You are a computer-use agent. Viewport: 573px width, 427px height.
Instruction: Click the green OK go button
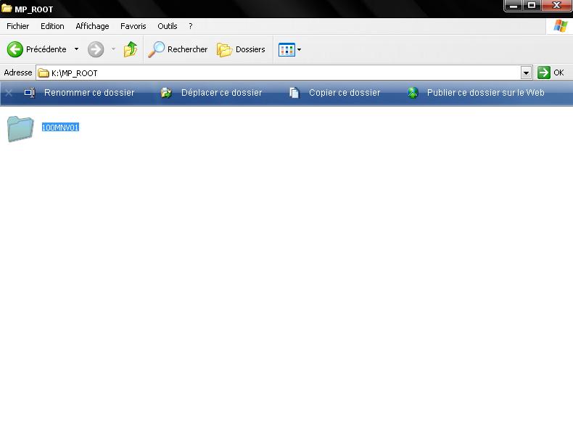[x=551, y=72]
